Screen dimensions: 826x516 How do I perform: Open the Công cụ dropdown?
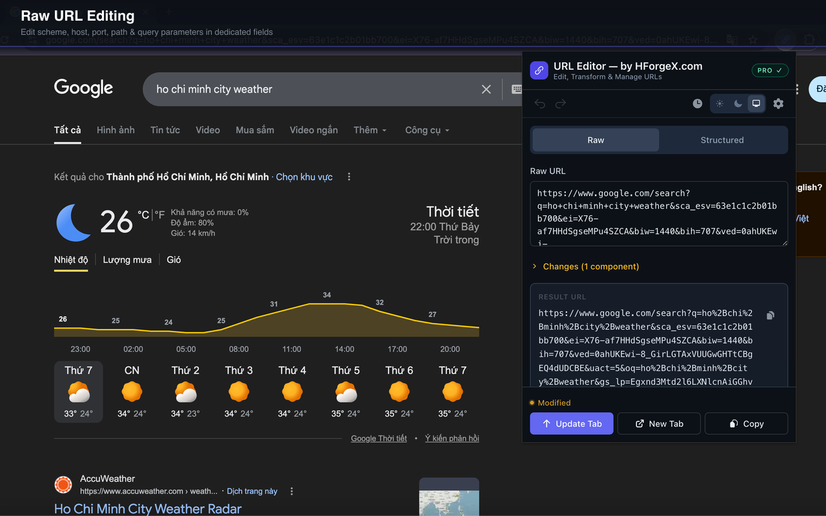tap(427, 130)
